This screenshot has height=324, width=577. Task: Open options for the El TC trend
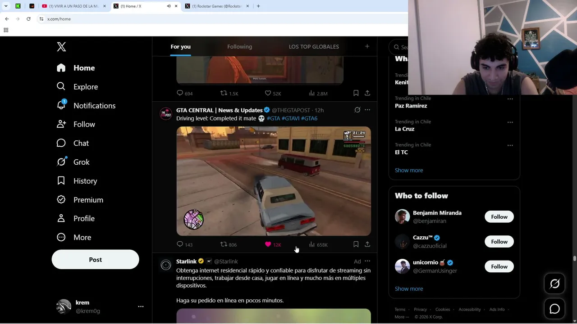(510, 145)
